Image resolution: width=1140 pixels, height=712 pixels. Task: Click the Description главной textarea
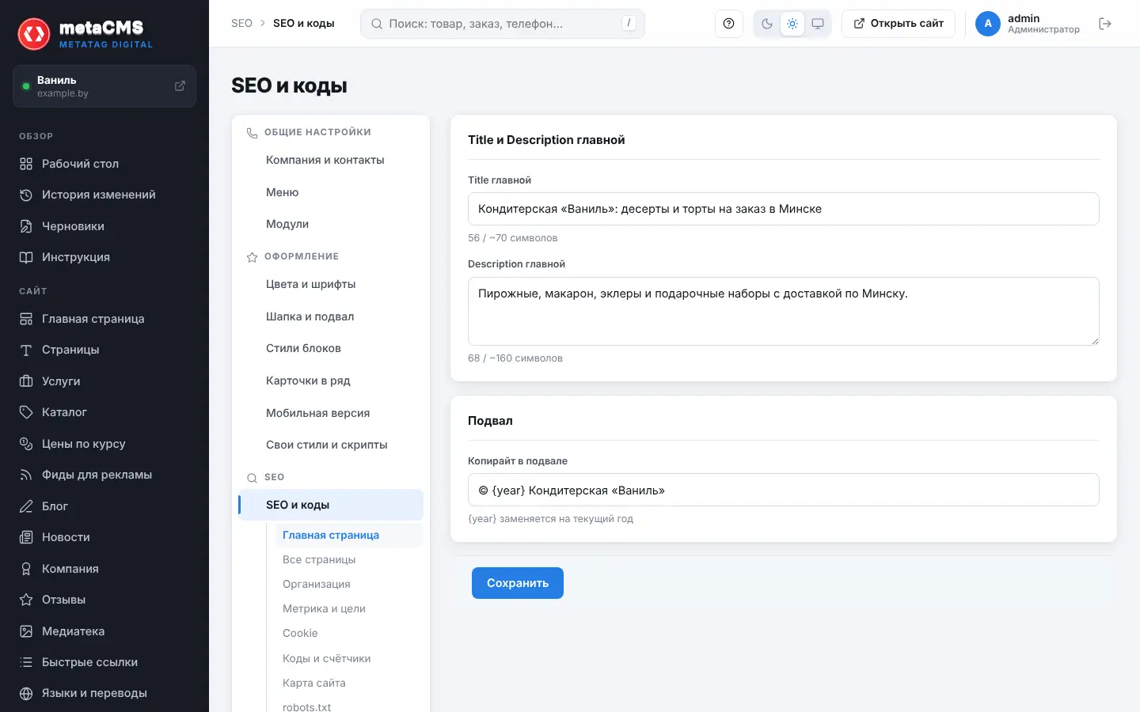(x=784, y=311)
